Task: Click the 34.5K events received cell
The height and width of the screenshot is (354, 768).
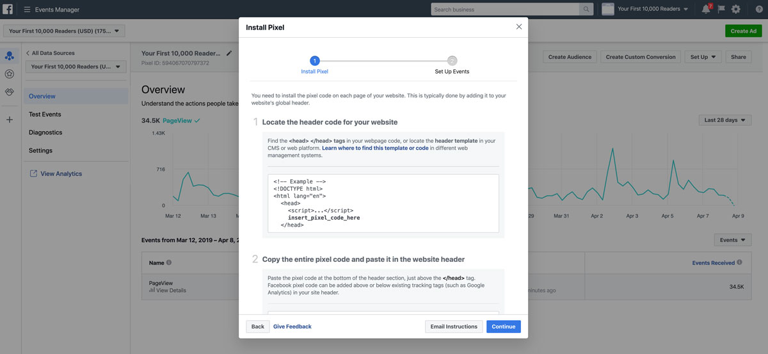Action: click(736, 287)
